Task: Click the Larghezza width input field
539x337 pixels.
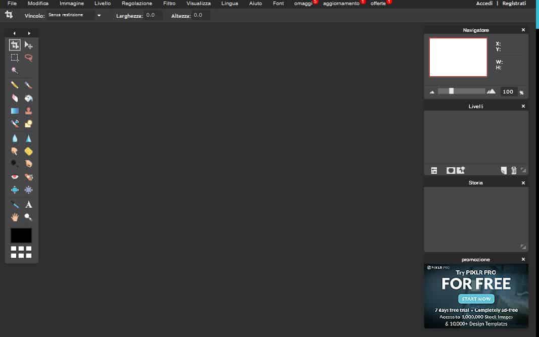Action: [151, 15]
